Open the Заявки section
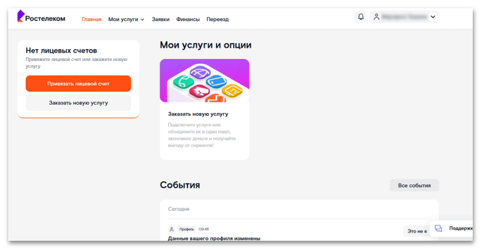This screenshot has height=249, width=481. coord(161,20)
